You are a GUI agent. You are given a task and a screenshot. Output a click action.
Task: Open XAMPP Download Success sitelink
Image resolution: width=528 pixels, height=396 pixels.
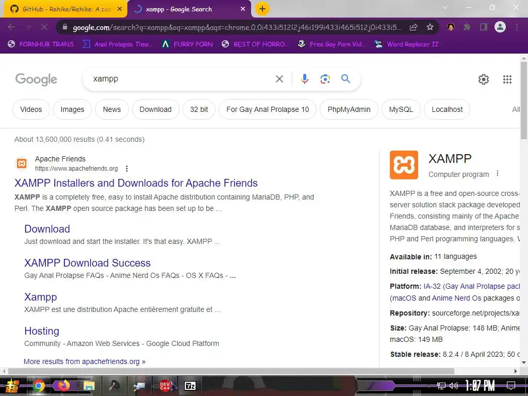click(x=88, y=263)
